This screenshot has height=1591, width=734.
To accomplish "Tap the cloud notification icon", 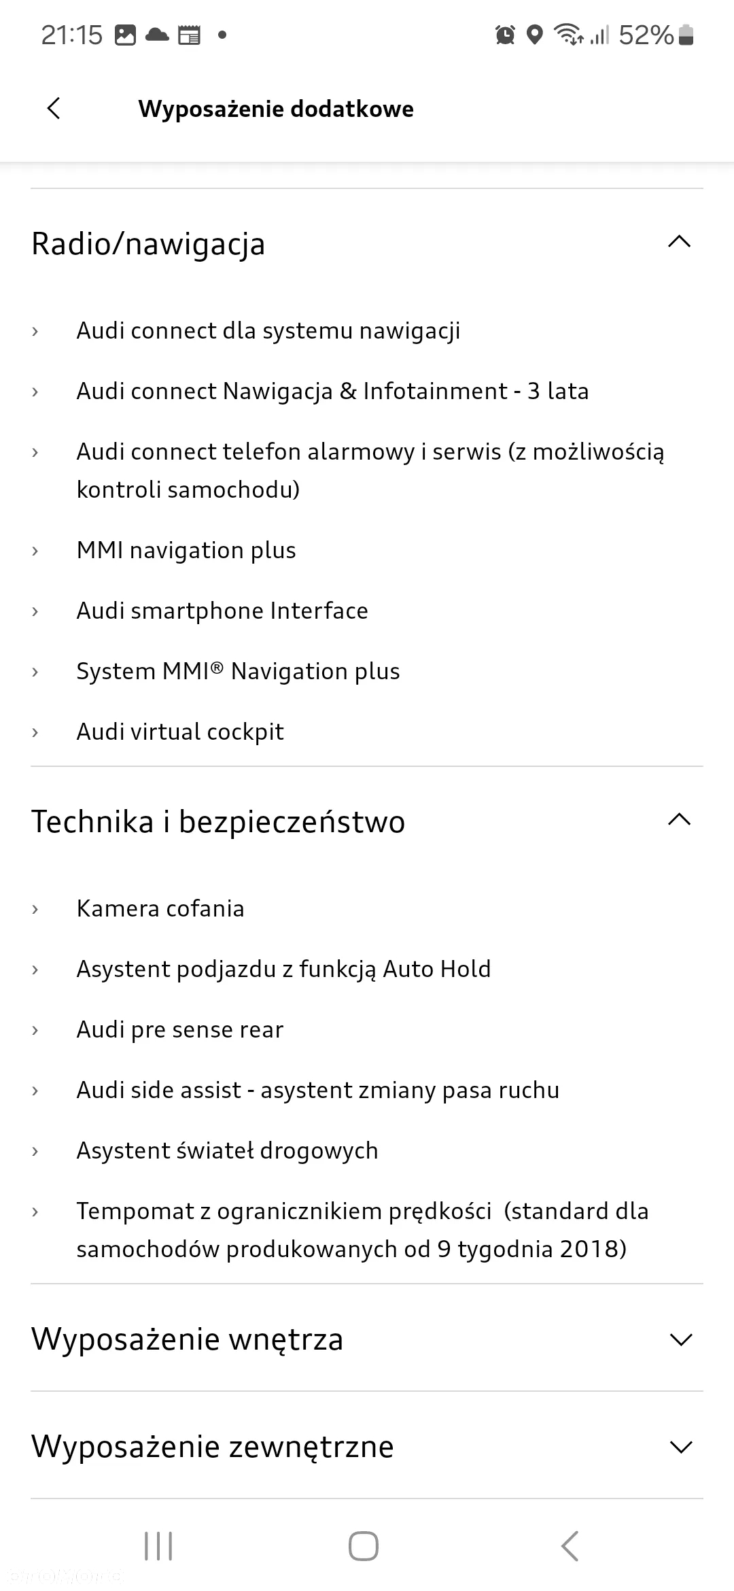I will pyautogui.click(x=157, y=35).
